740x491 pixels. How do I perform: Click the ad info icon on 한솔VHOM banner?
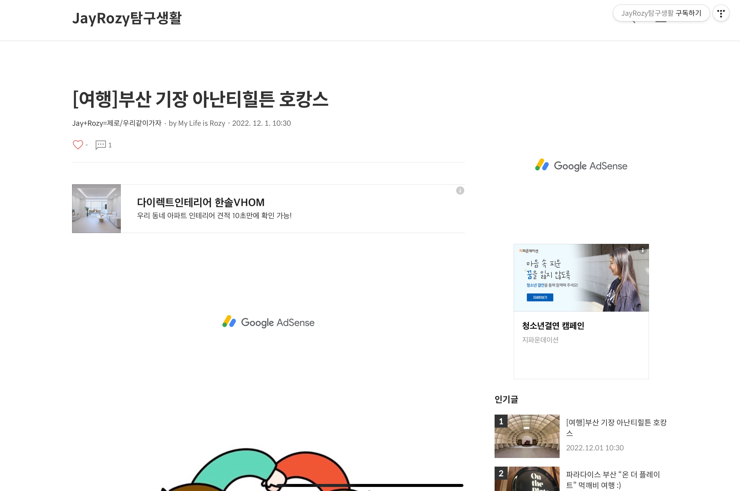tap(460, 190)
